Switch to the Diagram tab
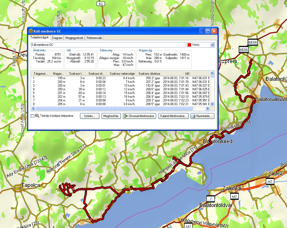This screenshot has height=228, width=287. coord(57,38)
